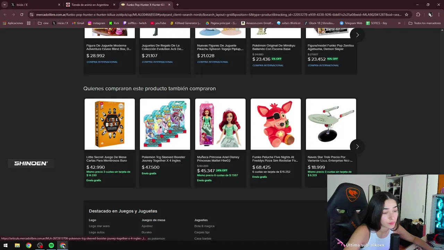Viewport: 444px width, 250px height.
Task: Select the Funko Pop Hunter X Hunter tab
Action: pos(146,5)
